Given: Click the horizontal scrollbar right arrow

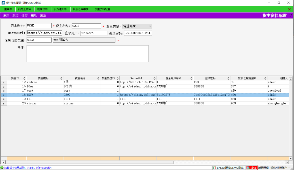Looking at the screenshot, I should click(291, 162).
